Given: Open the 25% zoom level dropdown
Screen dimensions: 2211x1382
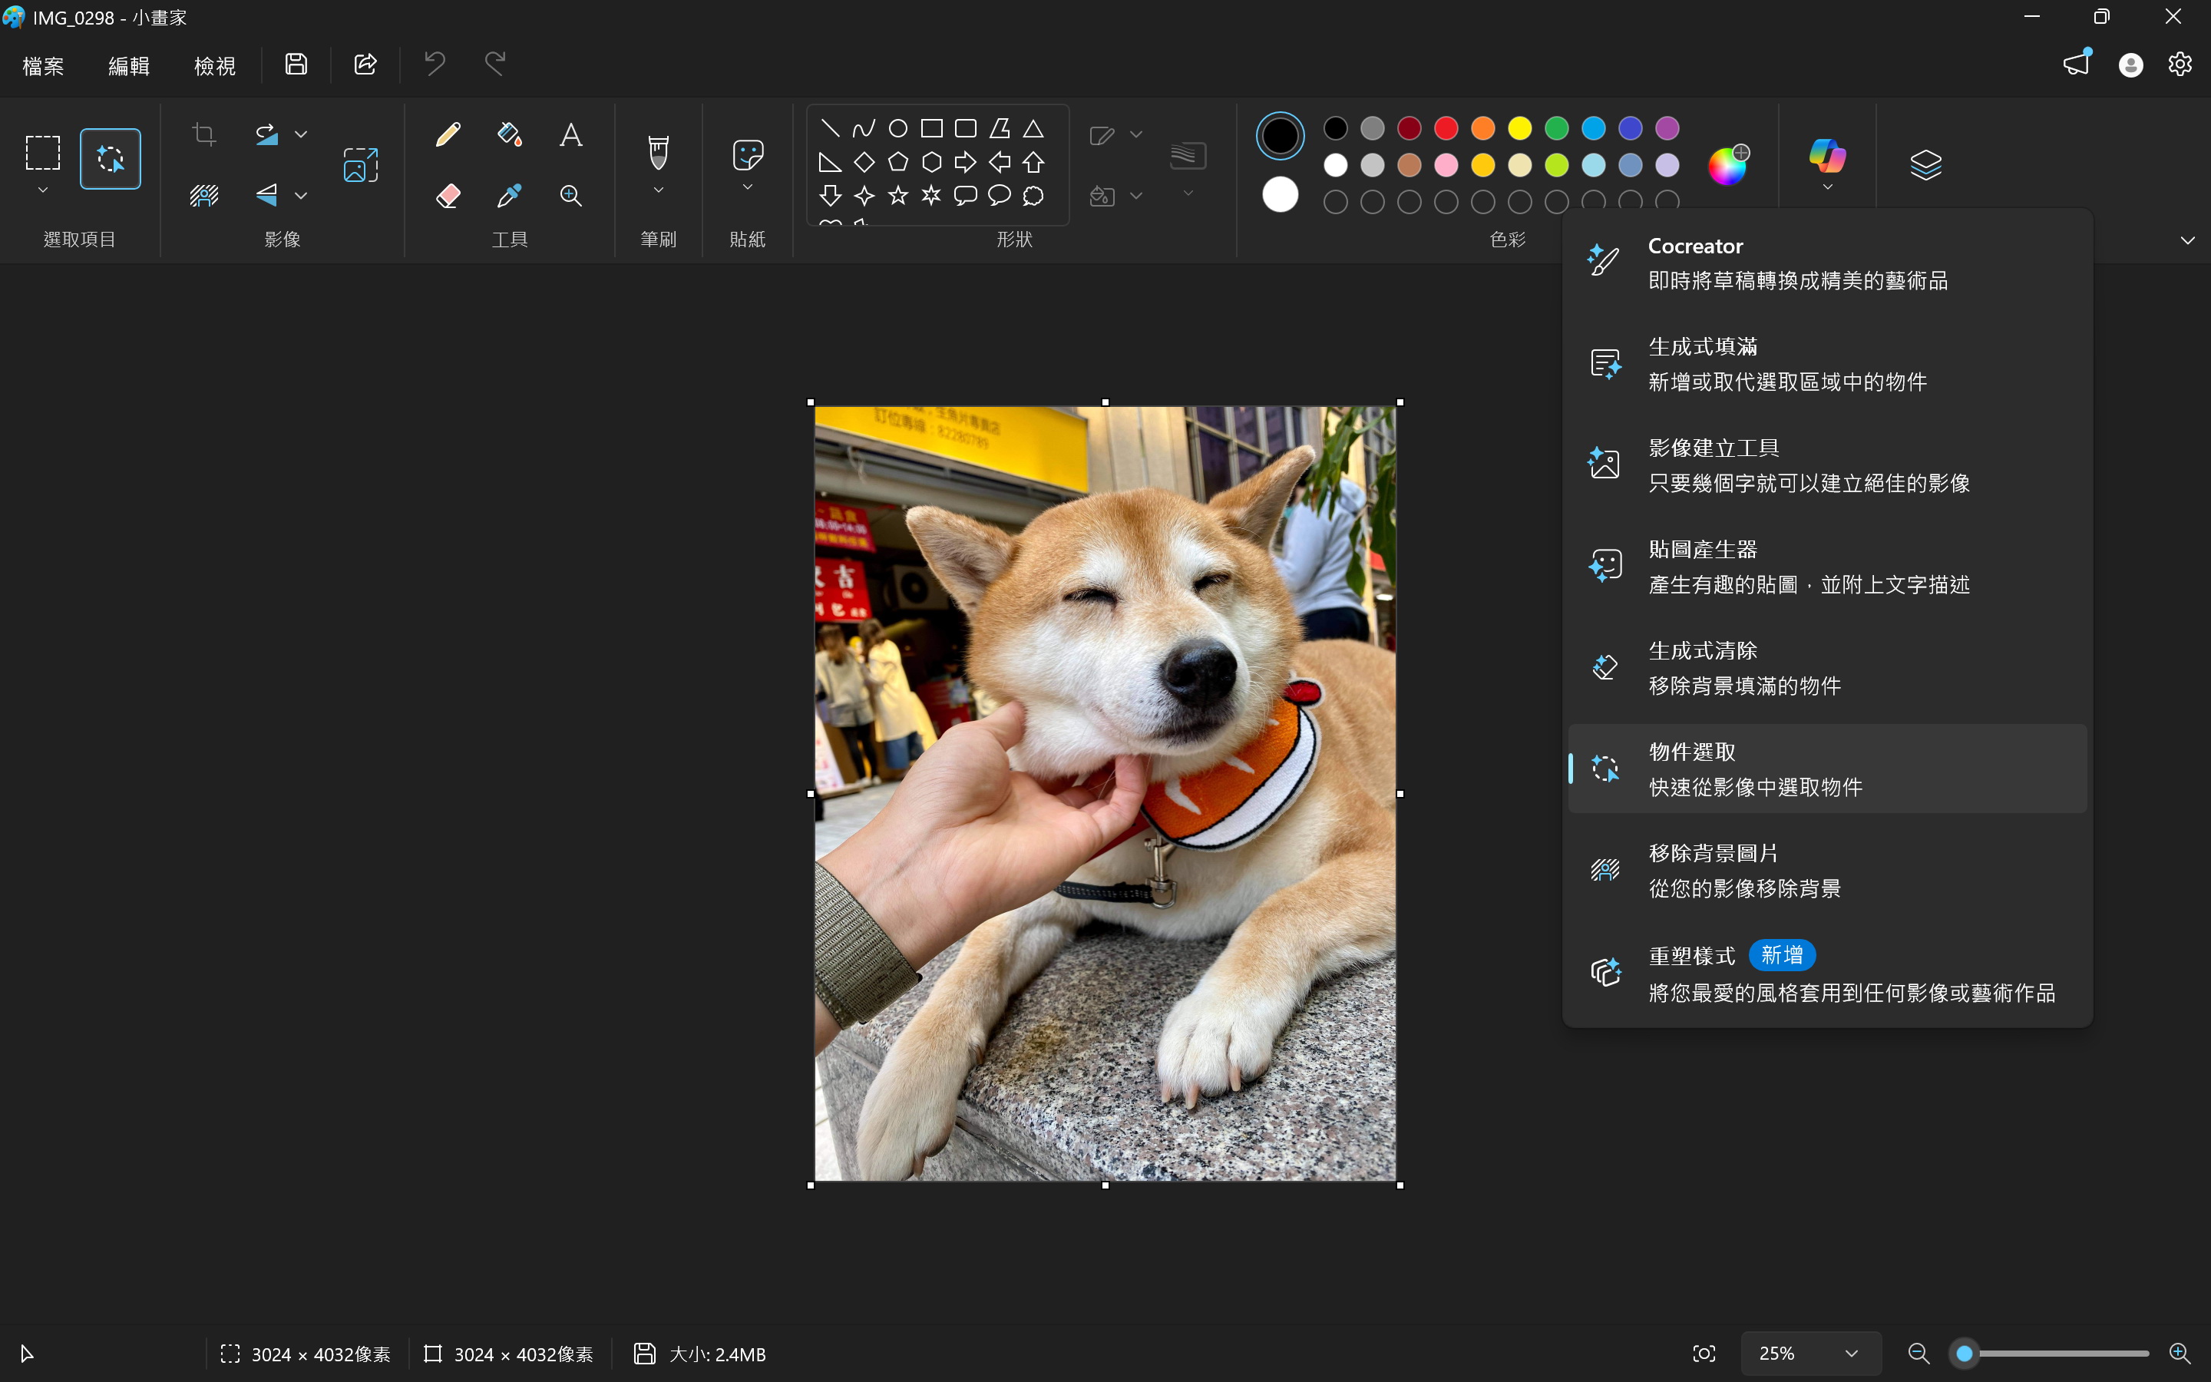Looking at the screenshot, I should [1810, 1354].
